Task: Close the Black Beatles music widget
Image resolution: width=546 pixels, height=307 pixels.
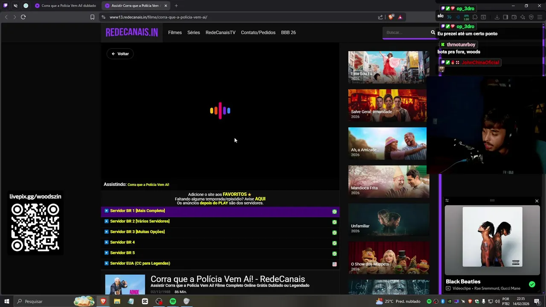Action: pyautogui.click(x=537, y=201)
